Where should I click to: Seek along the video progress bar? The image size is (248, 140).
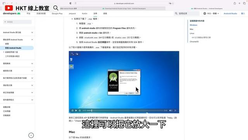[125, 110]
